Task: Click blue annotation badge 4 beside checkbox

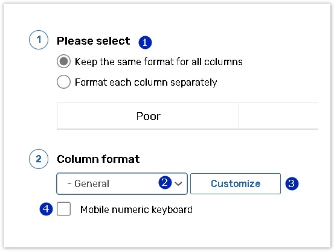Action: pyautogui.click(x=46, y=209)
